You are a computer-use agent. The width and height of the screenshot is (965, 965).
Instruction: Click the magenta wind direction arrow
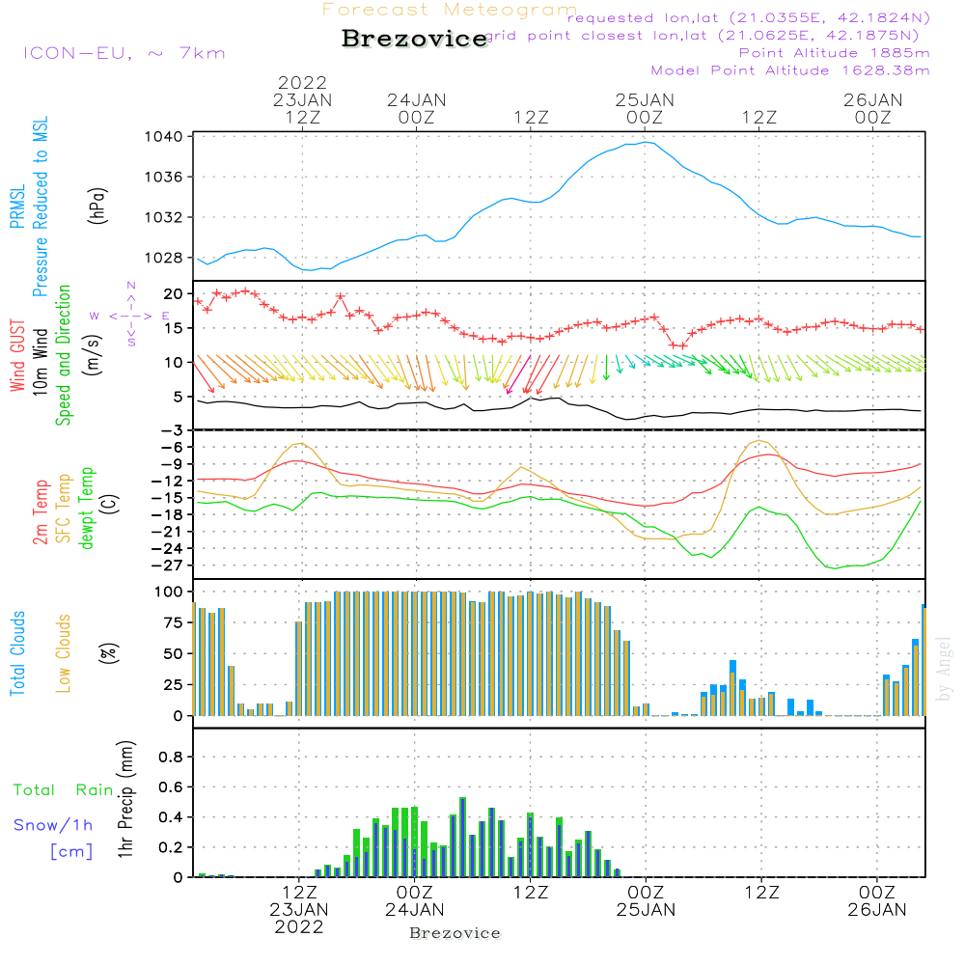518,374
